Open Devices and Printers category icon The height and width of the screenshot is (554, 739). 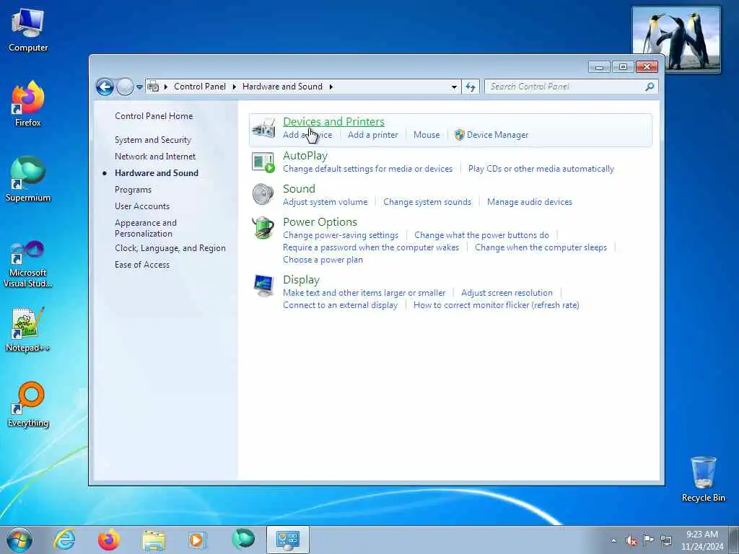click(x=263, y=128)
